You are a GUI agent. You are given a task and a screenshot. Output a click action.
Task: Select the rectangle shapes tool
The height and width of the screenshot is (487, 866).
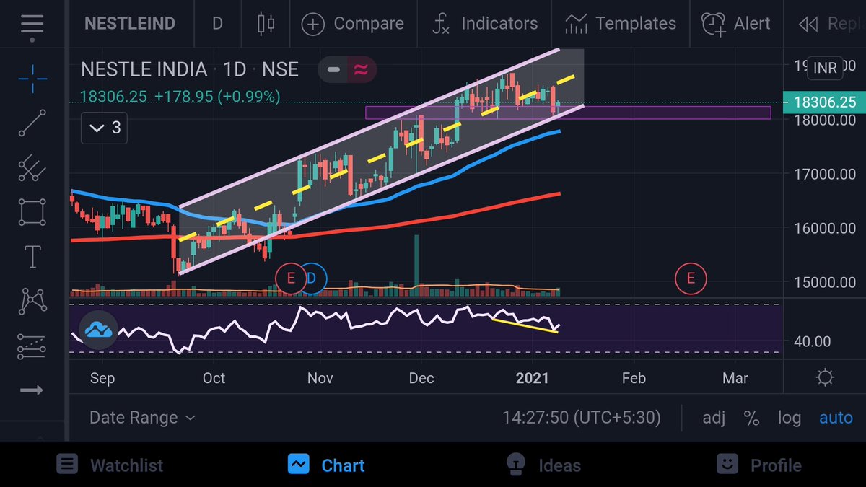tap(32, 213)
